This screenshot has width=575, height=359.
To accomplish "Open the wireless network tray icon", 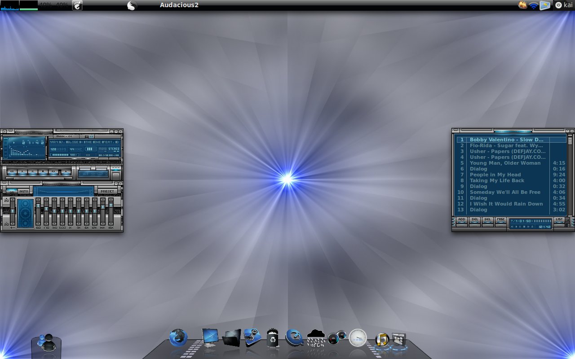I will click(533, 5).
